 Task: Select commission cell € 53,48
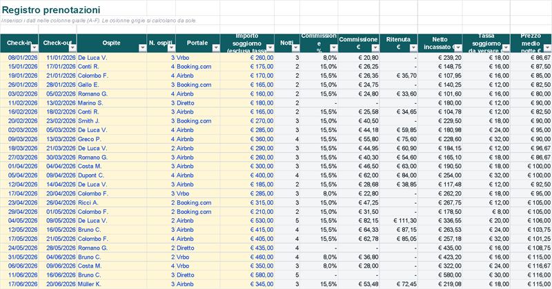(x=359, y=284)
